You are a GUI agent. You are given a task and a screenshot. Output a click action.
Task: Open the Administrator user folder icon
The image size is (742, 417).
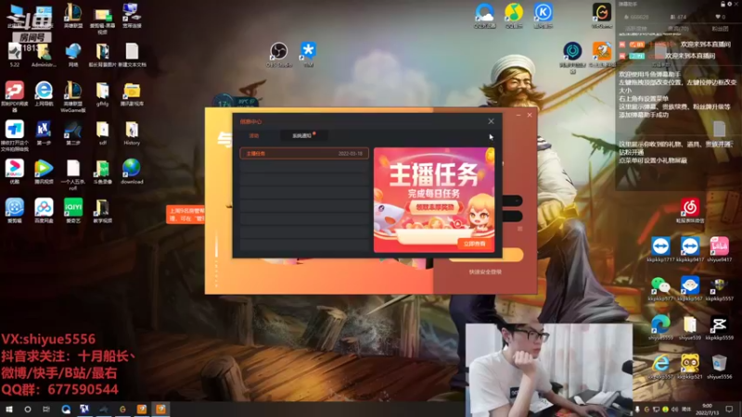click(x=44, y=54)
